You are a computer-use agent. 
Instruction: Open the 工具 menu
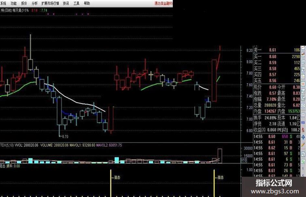(x=76, y=3)
